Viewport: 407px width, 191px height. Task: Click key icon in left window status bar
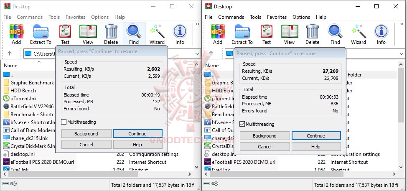pos(13,183)
